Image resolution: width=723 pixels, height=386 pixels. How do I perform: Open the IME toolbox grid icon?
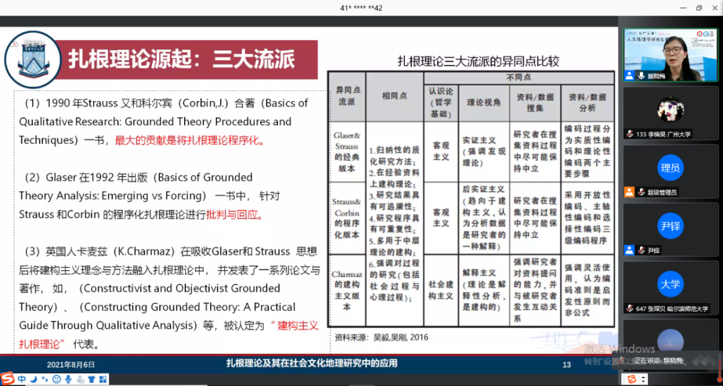pyautogui.click(x=103, y=379)
